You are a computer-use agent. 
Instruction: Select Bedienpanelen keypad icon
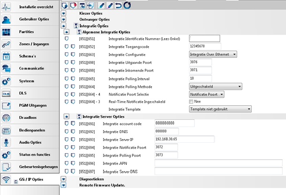[6, 131]
